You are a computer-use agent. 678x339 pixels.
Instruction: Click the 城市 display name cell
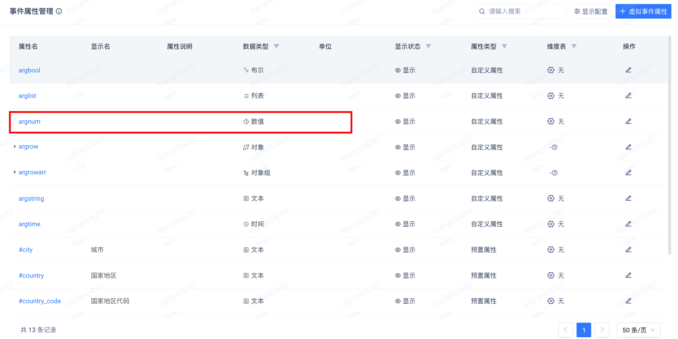coord(97,250)
